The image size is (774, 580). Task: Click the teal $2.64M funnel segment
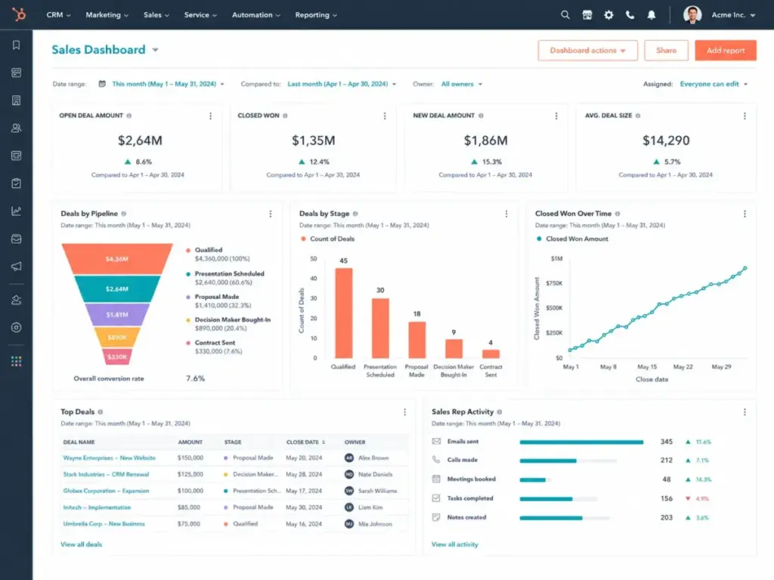pos(117,289)
